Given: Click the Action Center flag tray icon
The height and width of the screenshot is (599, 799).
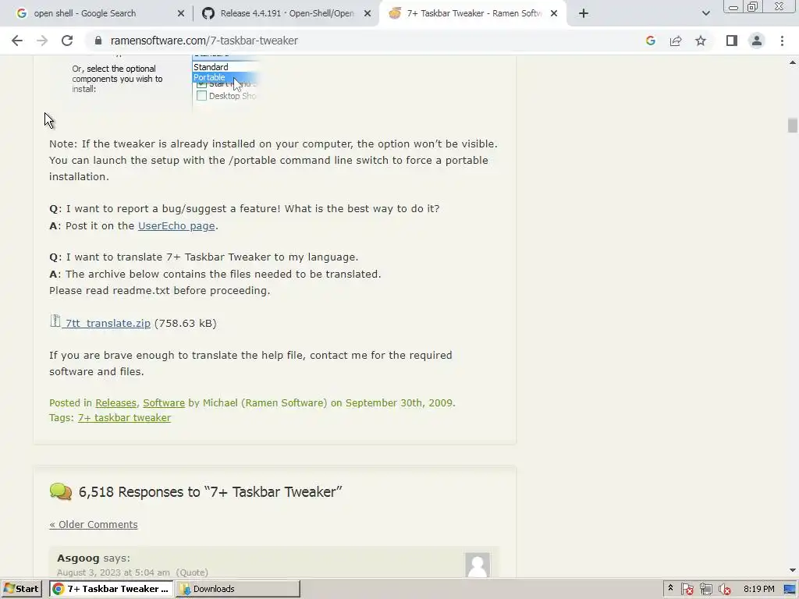Looking at the screenshot, I should [687, 589].
